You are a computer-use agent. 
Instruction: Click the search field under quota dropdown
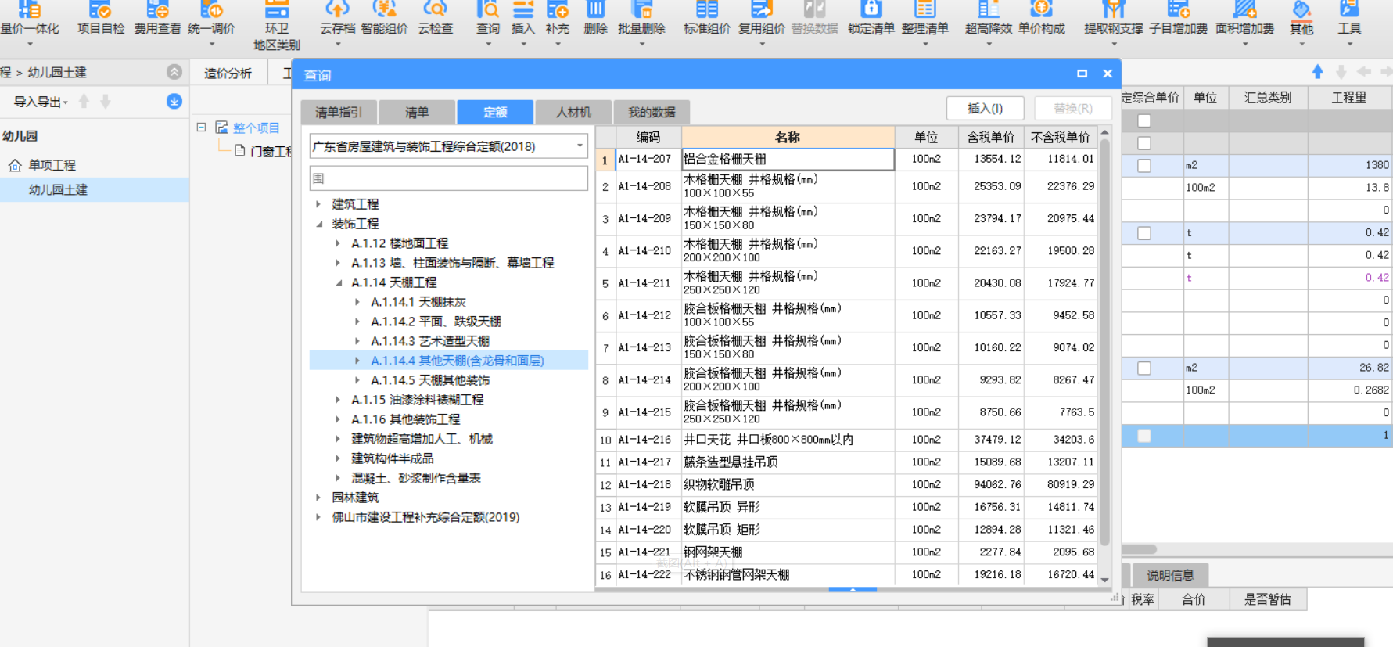point(449,178)
